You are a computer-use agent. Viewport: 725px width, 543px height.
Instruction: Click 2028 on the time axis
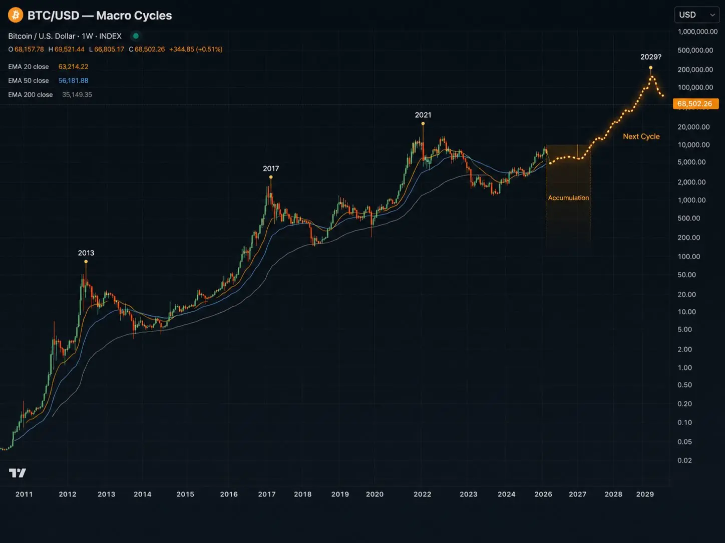[613, 494]
